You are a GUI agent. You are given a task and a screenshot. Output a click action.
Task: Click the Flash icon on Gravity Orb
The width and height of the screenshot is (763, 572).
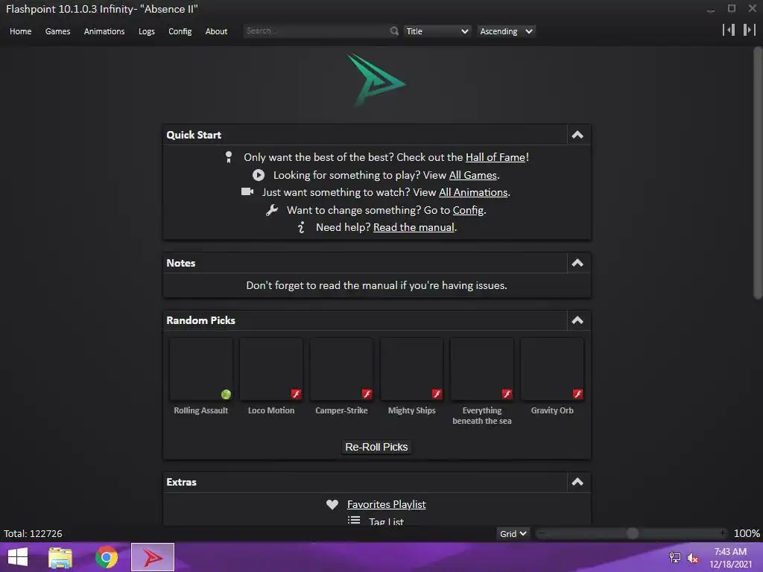[577, 394]
